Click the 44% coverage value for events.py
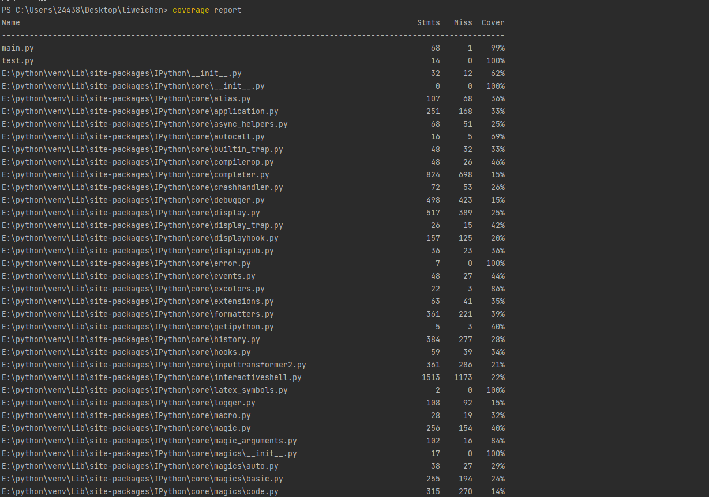 click(x=498, y=276)
